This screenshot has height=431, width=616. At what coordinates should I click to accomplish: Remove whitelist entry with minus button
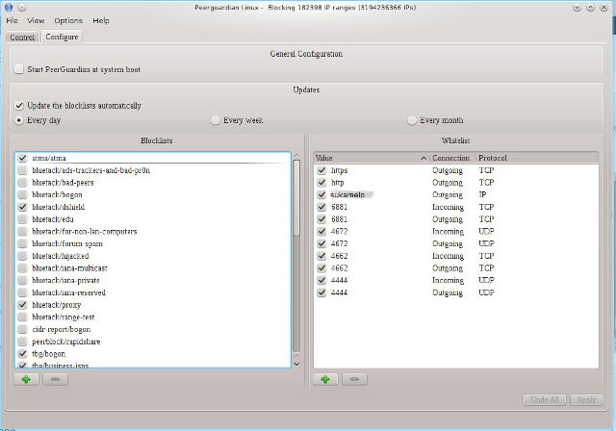coord(355,380)
